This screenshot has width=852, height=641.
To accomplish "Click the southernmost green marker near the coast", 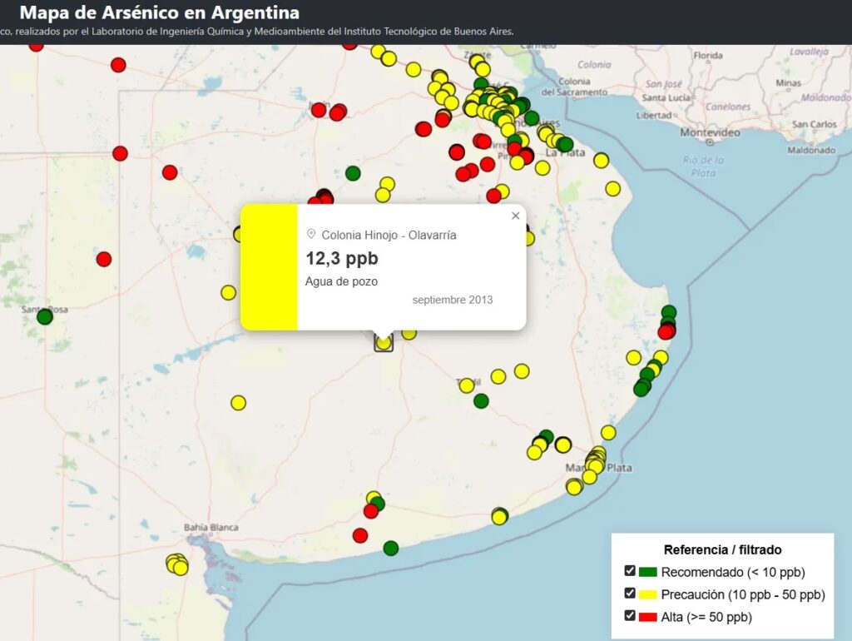I will (x=391, y=548).
